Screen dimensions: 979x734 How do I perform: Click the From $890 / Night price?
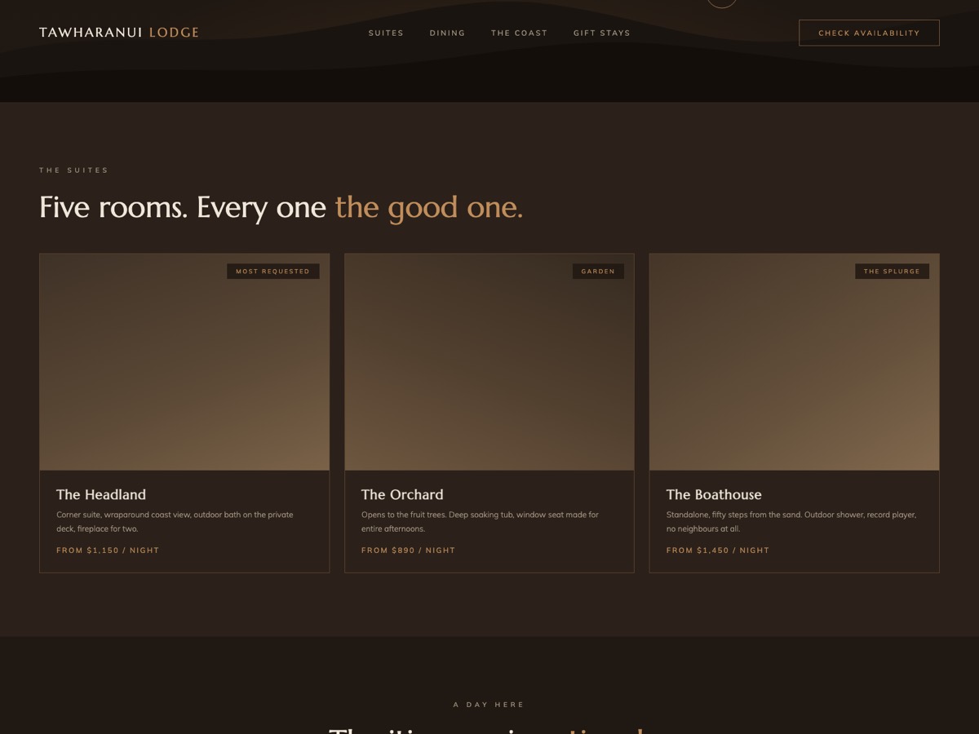point(408,550)
